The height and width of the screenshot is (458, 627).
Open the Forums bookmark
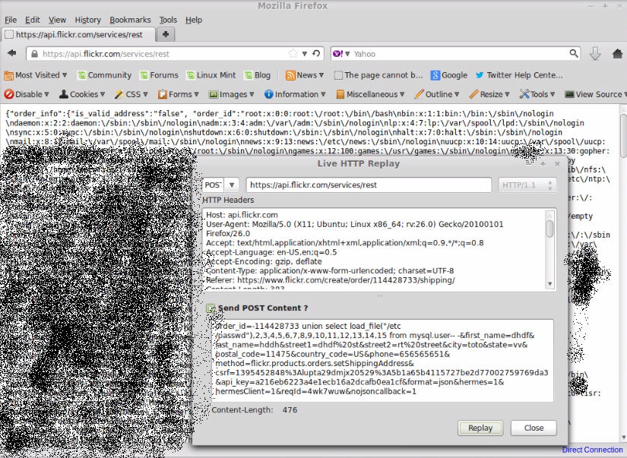(x=159, y=75)
